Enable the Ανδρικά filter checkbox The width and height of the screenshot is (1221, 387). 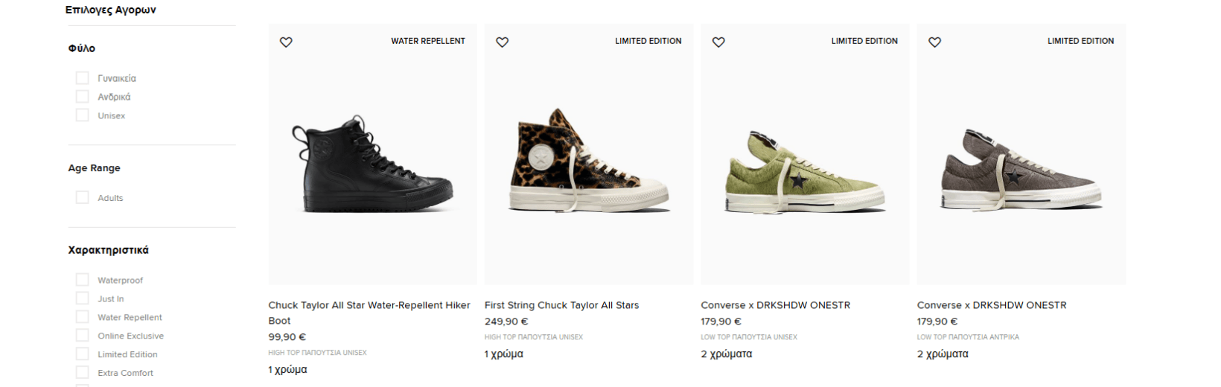click(x=83, y=97)
